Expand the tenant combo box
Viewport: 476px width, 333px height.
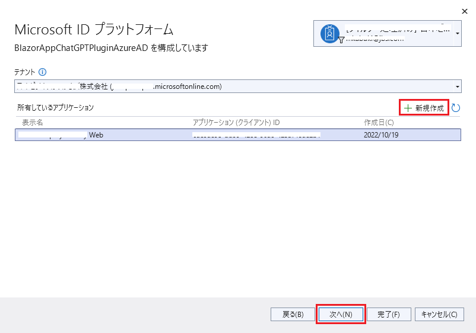click(457, 87)
